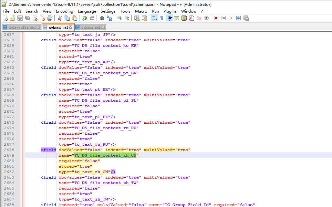Open the Folder as Workspace icon
This screenshot has width=332, height=207.
[199, 18]
